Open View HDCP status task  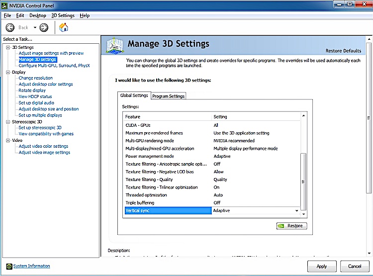(x=35, y=96)
